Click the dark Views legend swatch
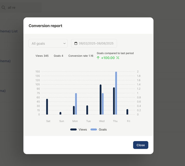The height and width of the screenshot is (166, 185). pyautogui.click(x=73, y=130)
